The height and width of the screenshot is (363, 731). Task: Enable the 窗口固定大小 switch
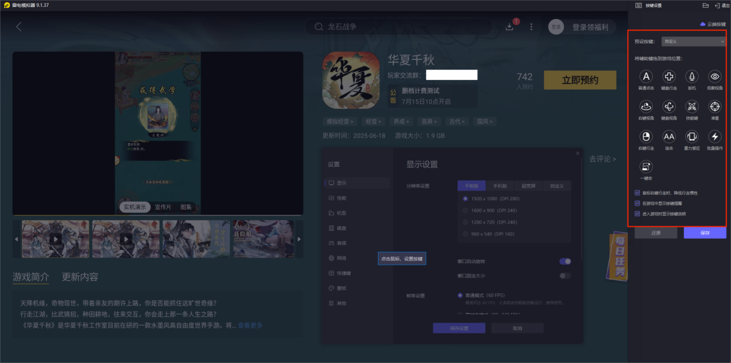565,276
